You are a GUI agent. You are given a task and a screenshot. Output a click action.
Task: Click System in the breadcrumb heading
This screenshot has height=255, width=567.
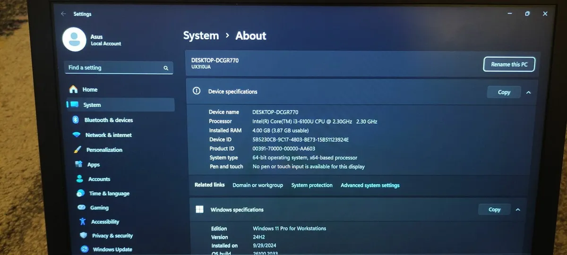click(201, 36)
